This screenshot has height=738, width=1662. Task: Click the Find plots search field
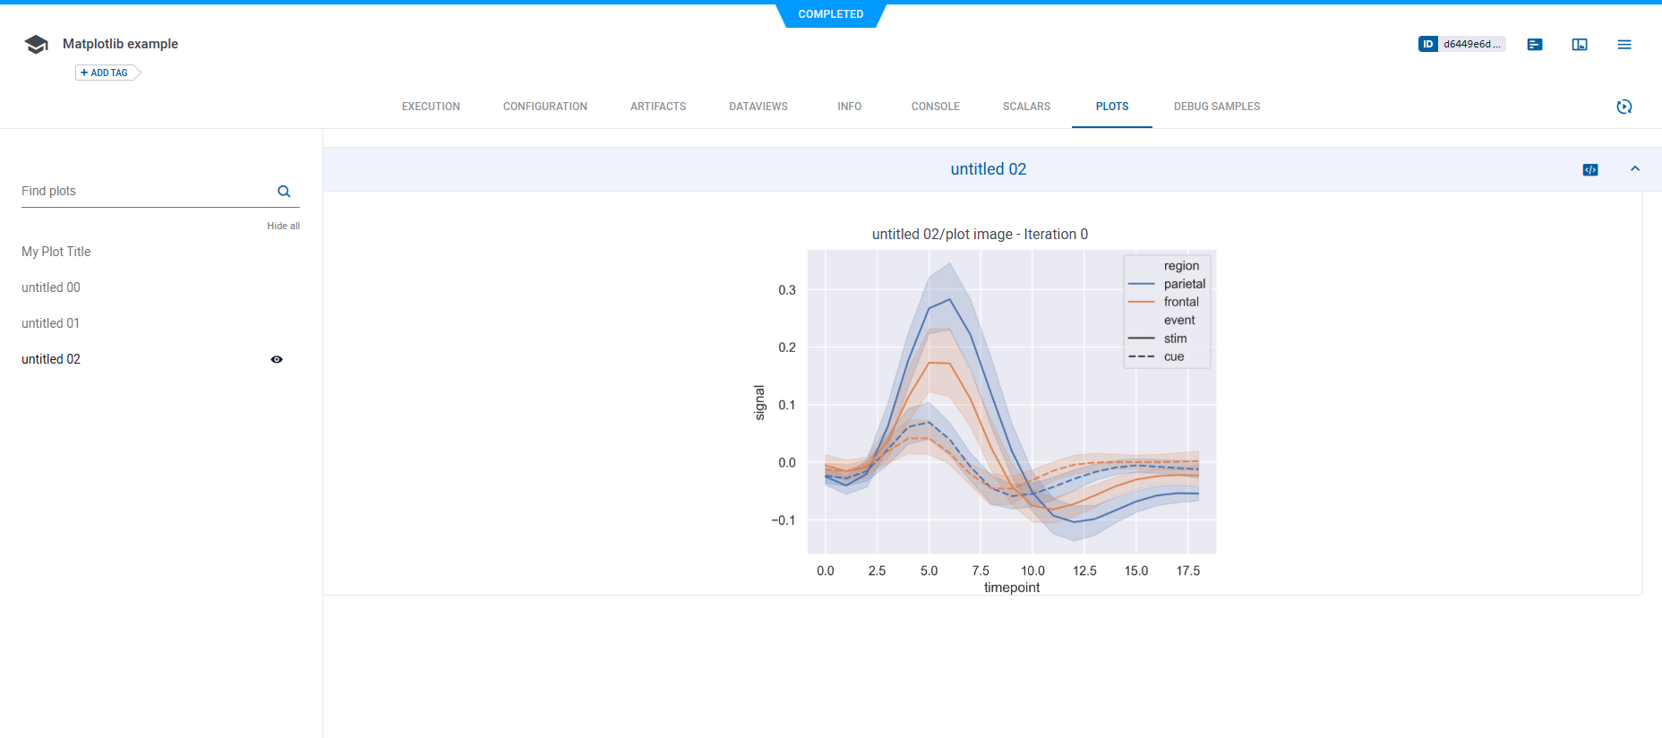143,192
